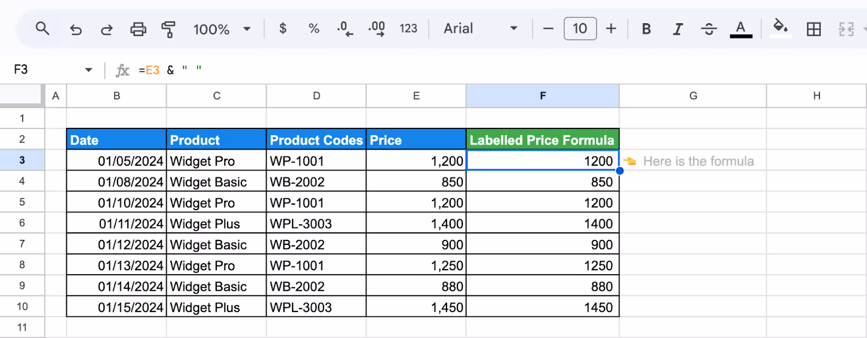Open the 100% zoom dropdown

click(222, 29)
